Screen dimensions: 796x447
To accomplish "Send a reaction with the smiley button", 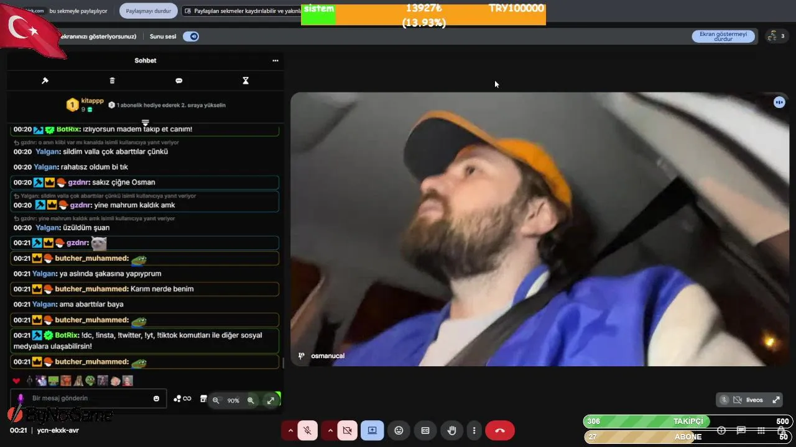I will (x=399, y=430).
